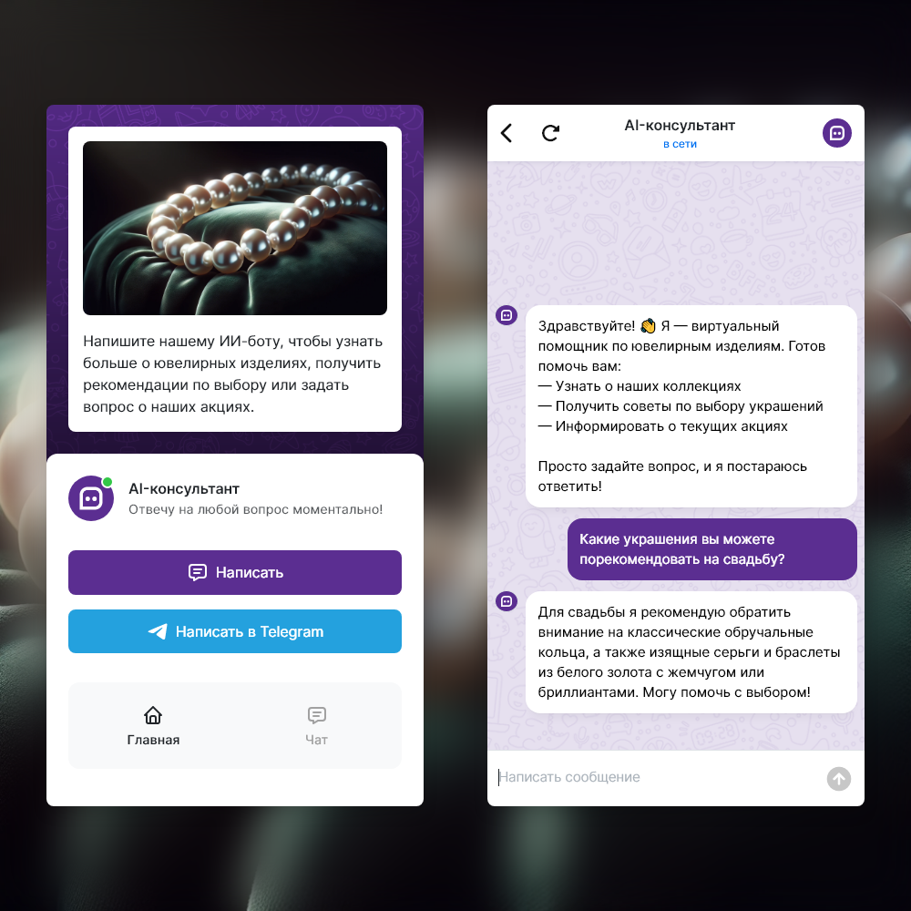Screen dimensions: 911x911
Task: Click the AI-консультант title in chat header
Action: 680,126
